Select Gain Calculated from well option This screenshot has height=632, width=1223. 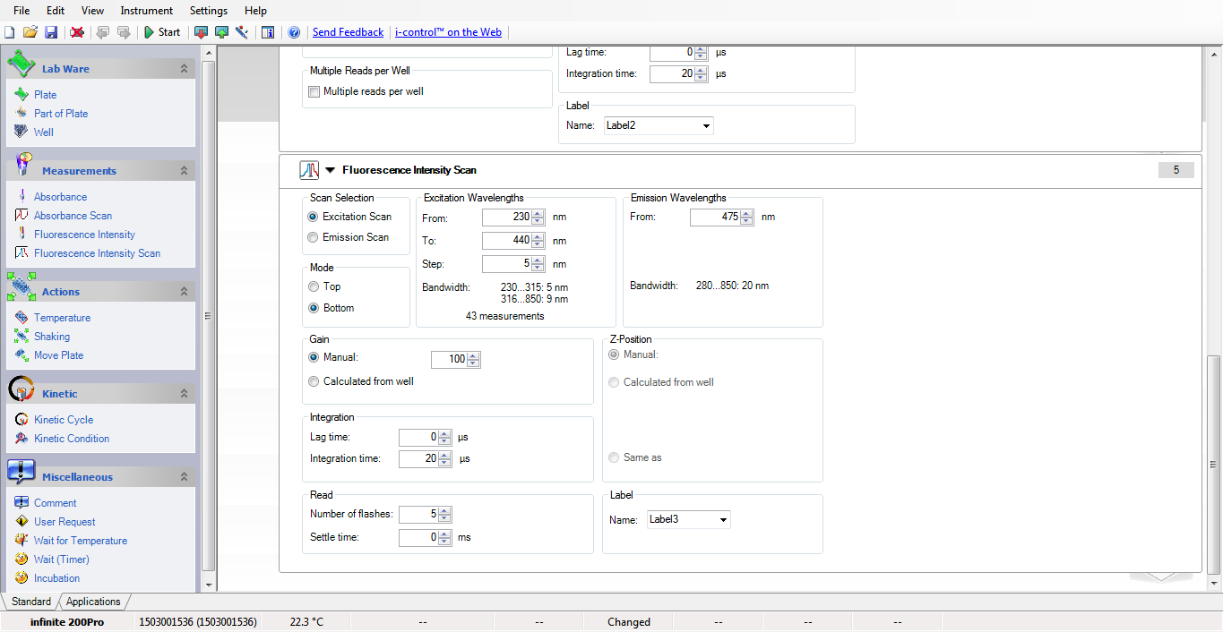(313, 381)
